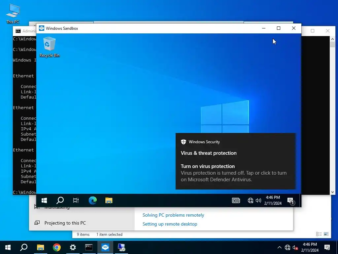Open Remote Desktop icon in host taskbar
Image resolution: width=338 pixels, height=254 pixels.
121,247
